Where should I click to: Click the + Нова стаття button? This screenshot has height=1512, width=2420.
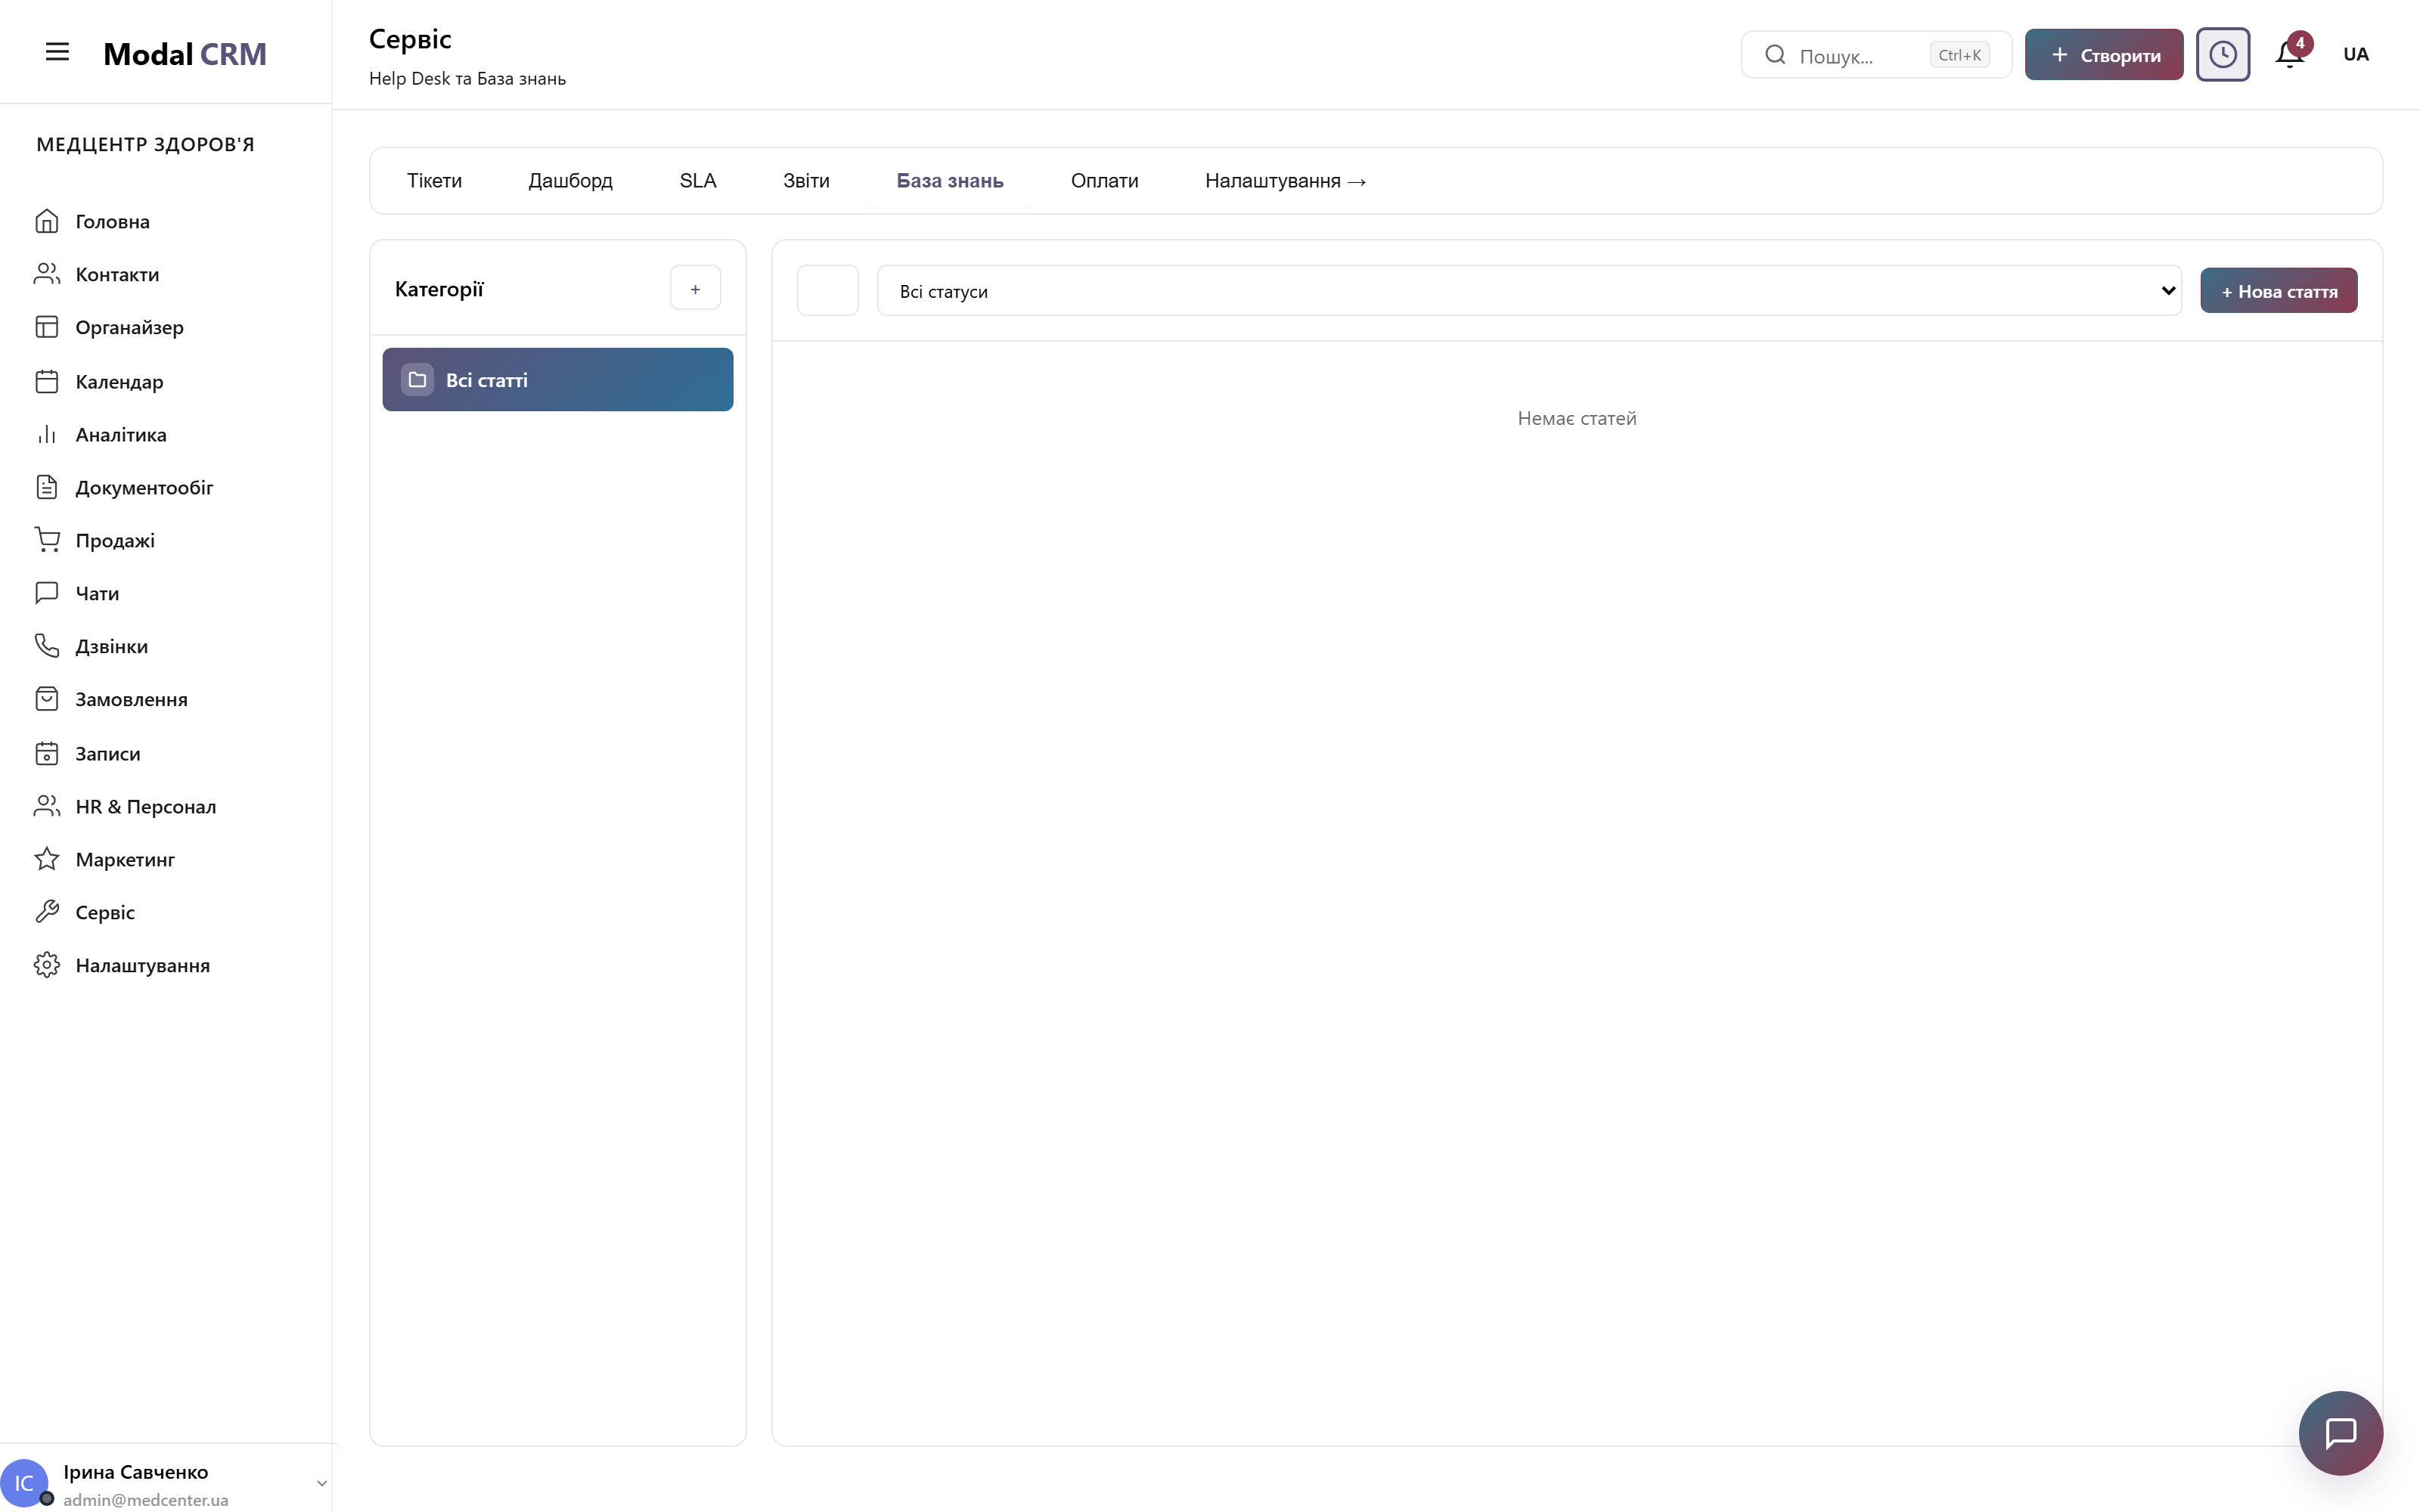pyautogui.click(x=2278, y=290)
